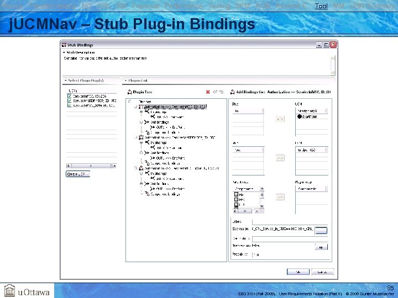The image size is (398, 298).
Task: Click IN1 binding icon under highlighted Authorization
Action: coord(153,117)
